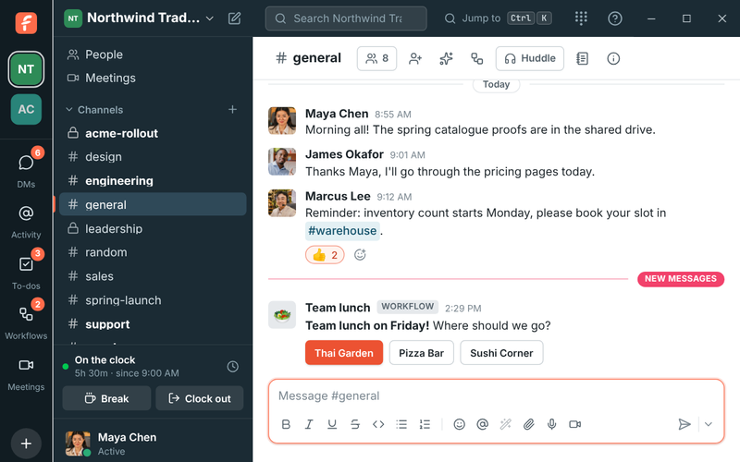Open the To-dos panel
This screenshot has height=462, width=740.
tap(26, 270)
